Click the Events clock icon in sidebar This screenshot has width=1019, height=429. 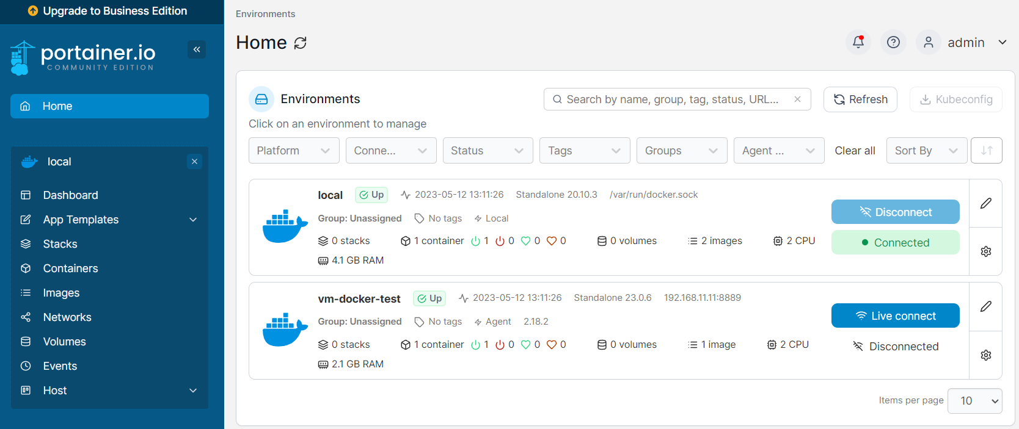click(26, 366)
